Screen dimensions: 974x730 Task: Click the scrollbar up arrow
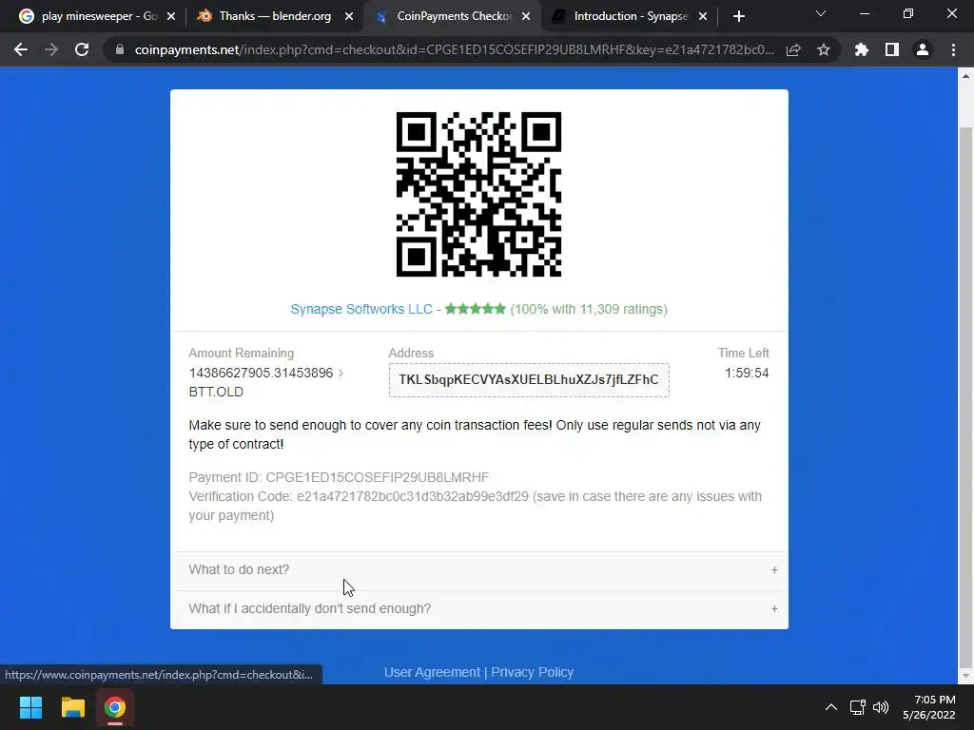965,76
